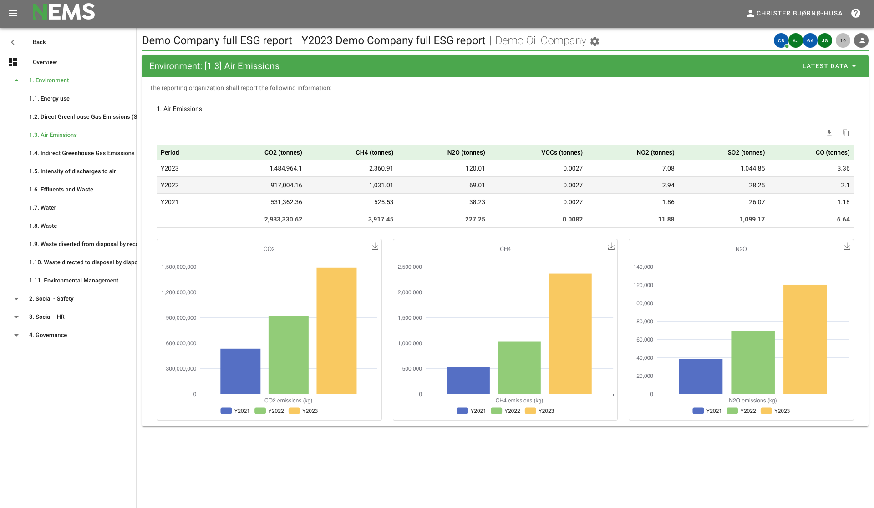Download the emissions table data
The width and height of the screenshot is (874, 508).
[829, 133]
